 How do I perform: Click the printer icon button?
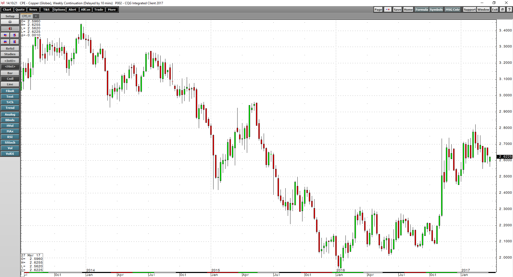10,22
